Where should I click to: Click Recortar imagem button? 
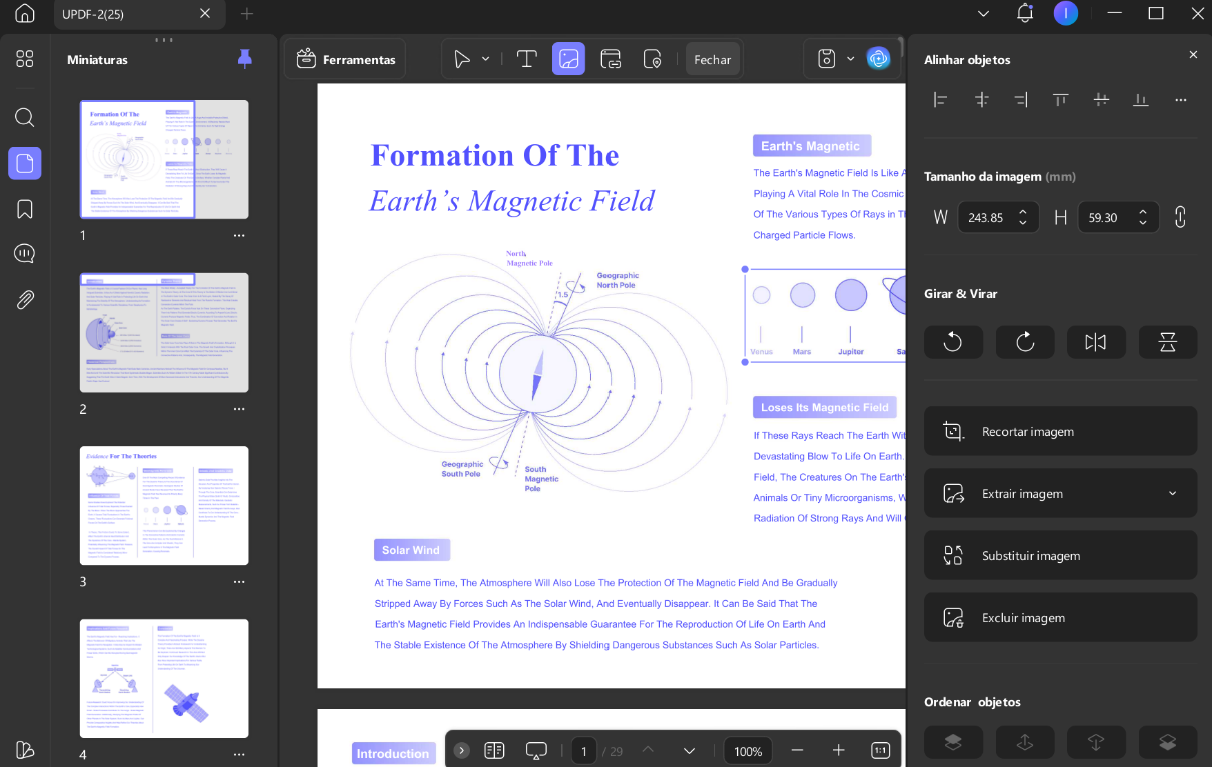tap(1060, 431)
